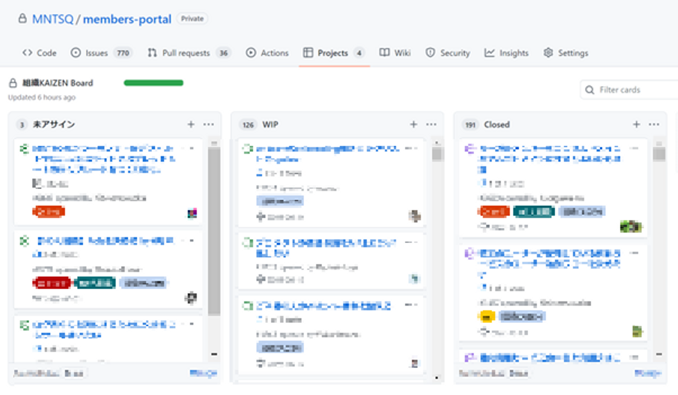Click the Closed column scrollbar thumb
Screen dimensions: 678x395
pyautogui.click(x=659, y=154)
